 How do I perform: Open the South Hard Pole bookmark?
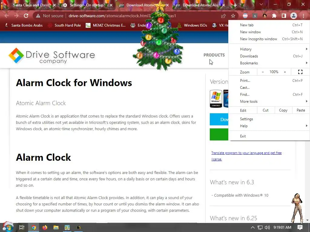64,25
